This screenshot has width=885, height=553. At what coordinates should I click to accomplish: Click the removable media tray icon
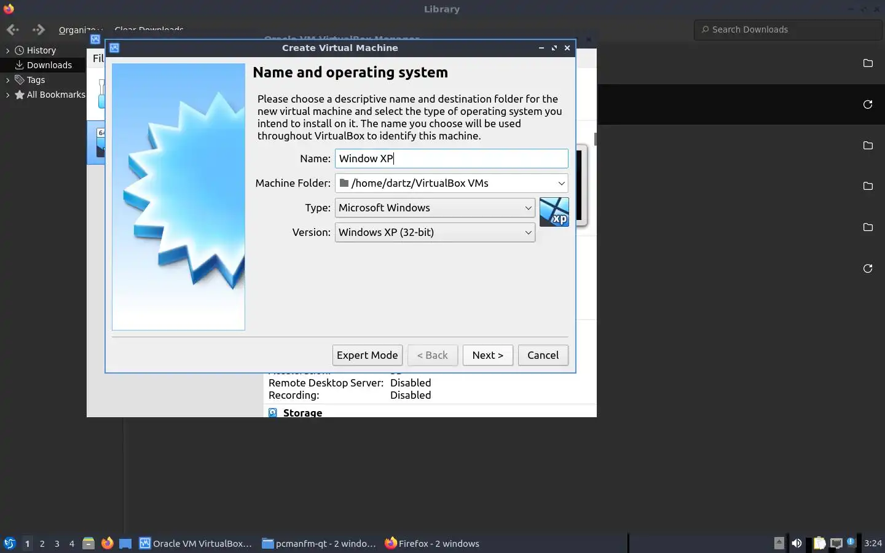pyautogui.click(x=779, y=543)
